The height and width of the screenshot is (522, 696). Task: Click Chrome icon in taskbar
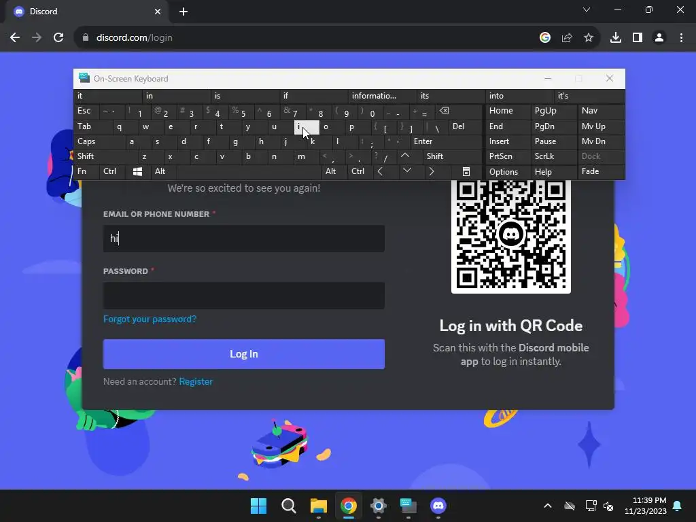(x=349, y=506)
